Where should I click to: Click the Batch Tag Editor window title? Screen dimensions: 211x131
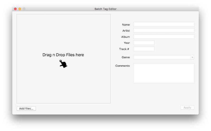tap(105, 9)
